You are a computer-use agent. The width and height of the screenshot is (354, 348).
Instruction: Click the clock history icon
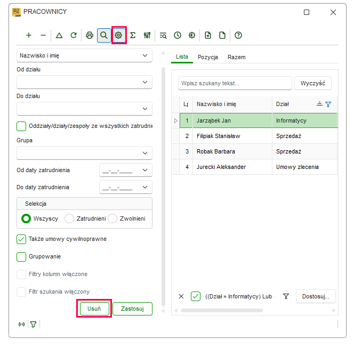tap(178, 35)
